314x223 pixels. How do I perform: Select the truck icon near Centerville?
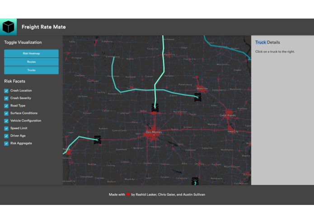[195, 181]
